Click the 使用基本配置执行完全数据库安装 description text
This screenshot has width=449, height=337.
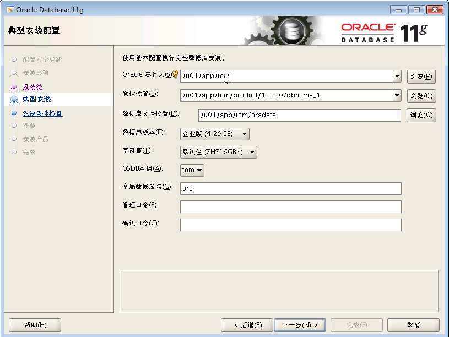174,58
